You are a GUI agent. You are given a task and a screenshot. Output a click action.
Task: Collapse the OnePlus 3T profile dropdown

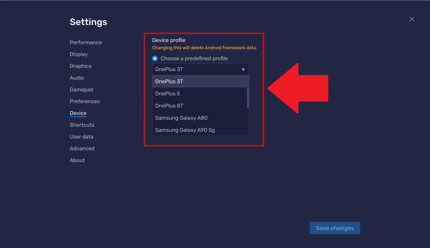coord(200,69)
